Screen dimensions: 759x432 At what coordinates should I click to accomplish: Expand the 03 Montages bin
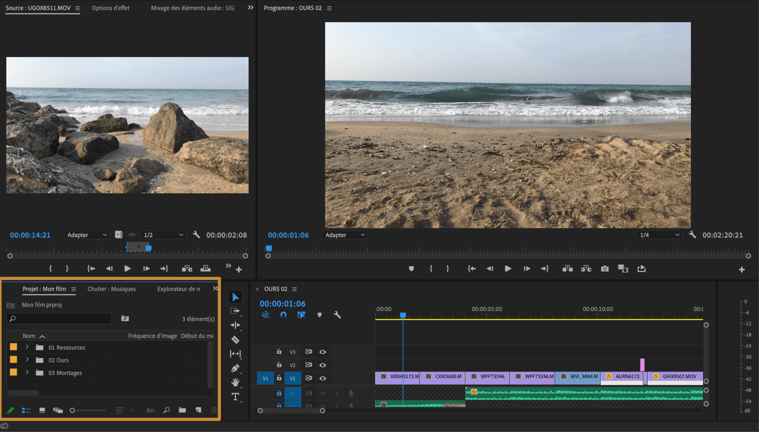tap(27, 372)
